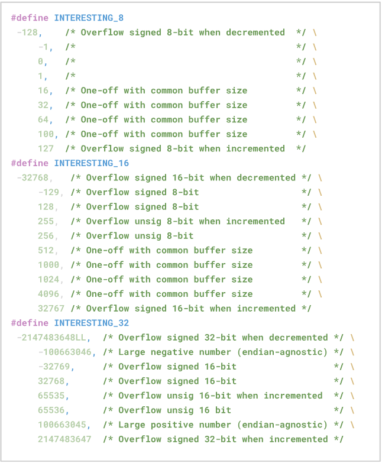Click the #define keyword before INTERESTING_8
This screenshot has height=463, width=382.
coord(30,18)
